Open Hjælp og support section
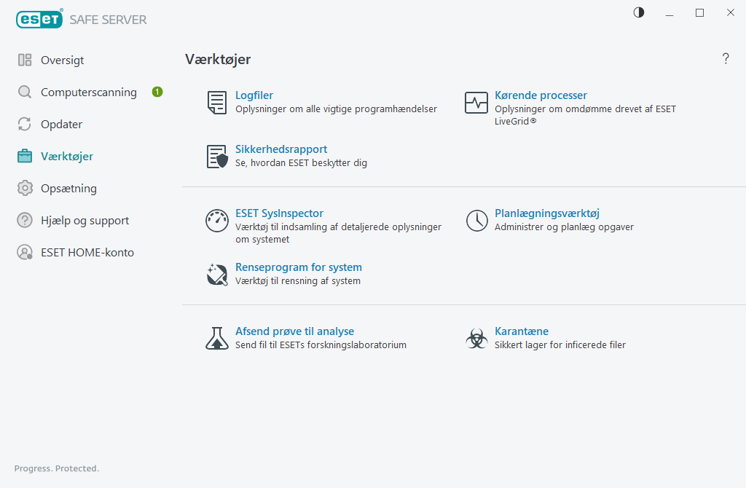This screenshot has width=746, height=488. coord(85,221)
